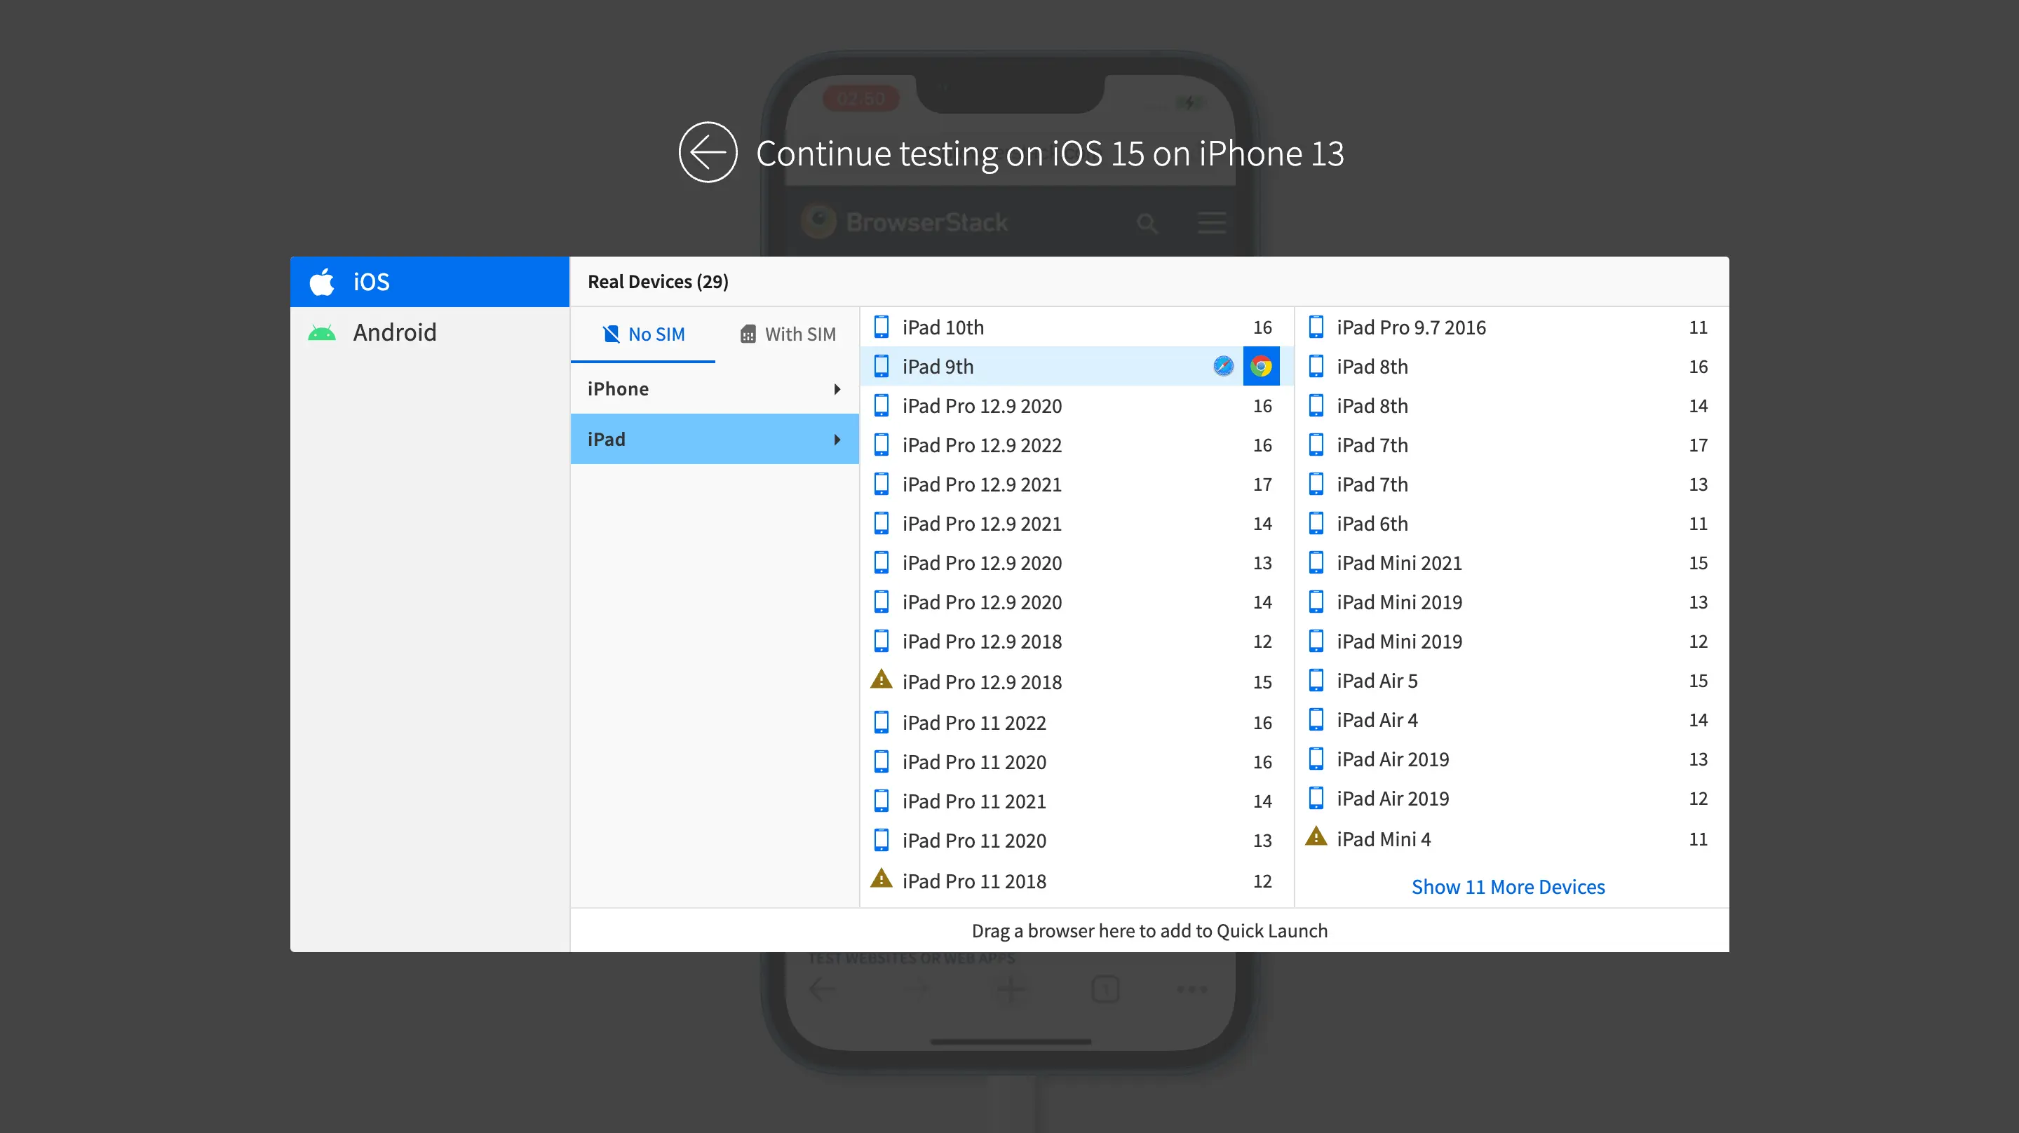Image resolution: width=2019 pixels, height=1133 pixels.
Task: Continue testing on iOS 15 iPhone 13
Action: click(1048, 154)
